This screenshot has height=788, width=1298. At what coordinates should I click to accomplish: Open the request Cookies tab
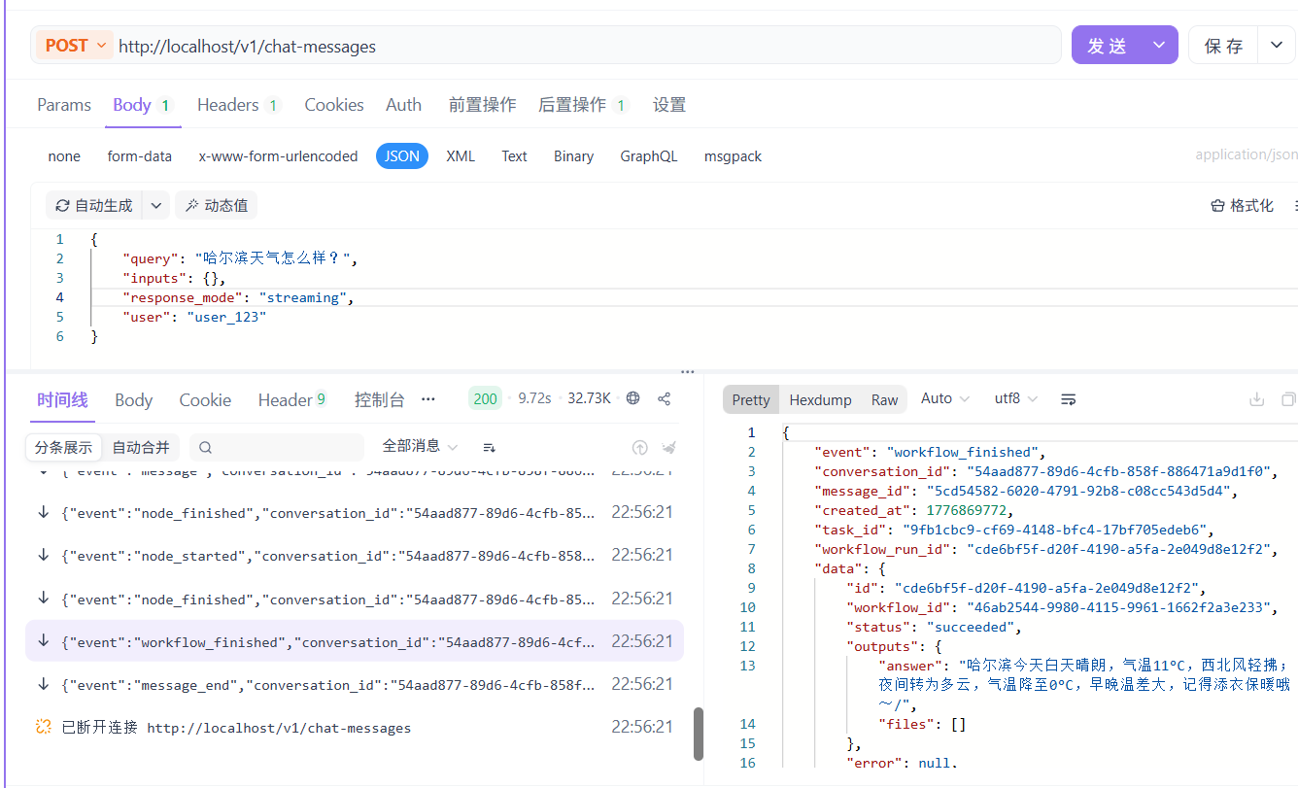point(334,105)
